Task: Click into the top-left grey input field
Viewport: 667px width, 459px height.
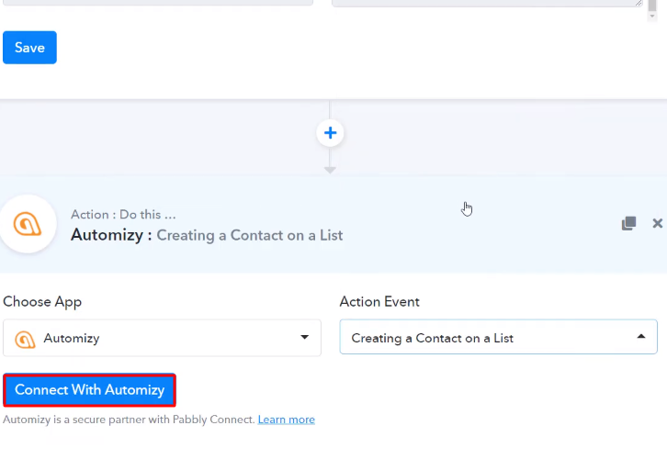Action: [156, 3]
